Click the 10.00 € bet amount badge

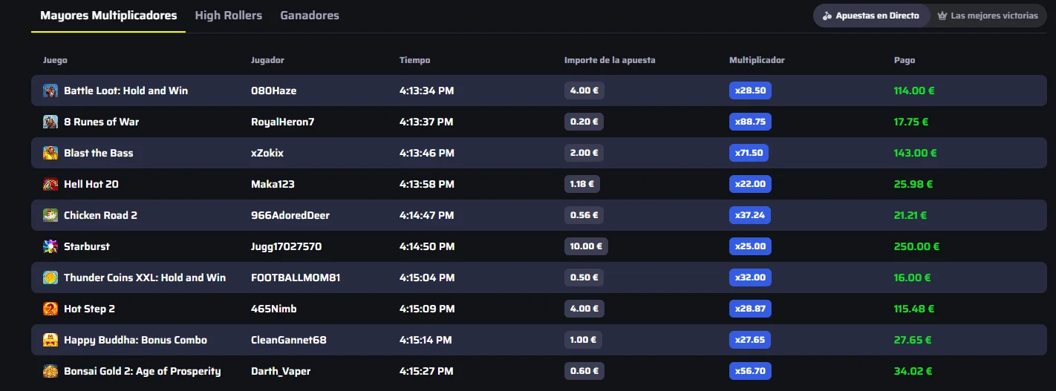(586, 246)
